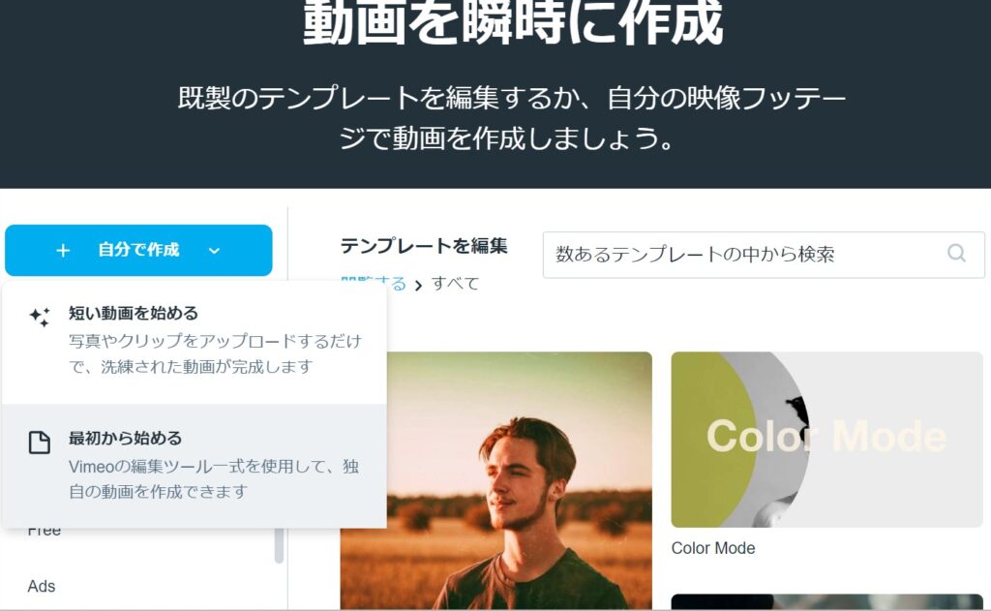This screenshot has width=991, height=611.
Task: Select the すべて breadcrumb item
Action: click(455, 284)
